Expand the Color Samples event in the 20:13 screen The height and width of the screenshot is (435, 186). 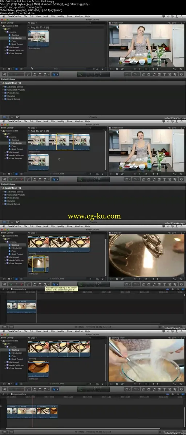(x=5, y=368)
